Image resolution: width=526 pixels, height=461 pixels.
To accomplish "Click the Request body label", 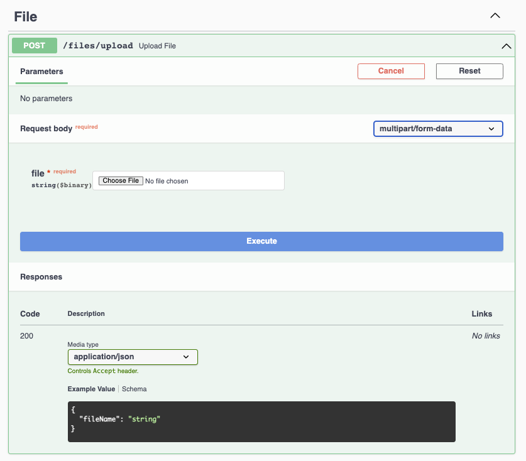I will tap(46, 129).
